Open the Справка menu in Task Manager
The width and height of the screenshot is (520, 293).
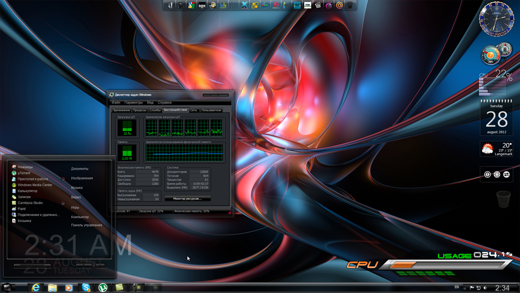point(164,103)
